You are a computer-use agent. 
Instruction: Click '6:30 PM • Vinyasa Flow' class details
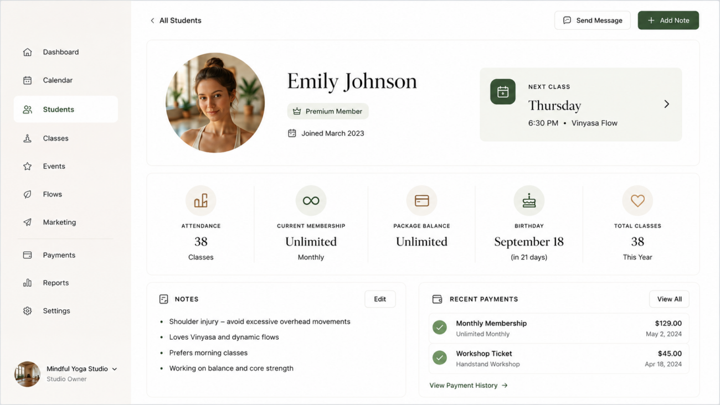[x=573, y=123]
